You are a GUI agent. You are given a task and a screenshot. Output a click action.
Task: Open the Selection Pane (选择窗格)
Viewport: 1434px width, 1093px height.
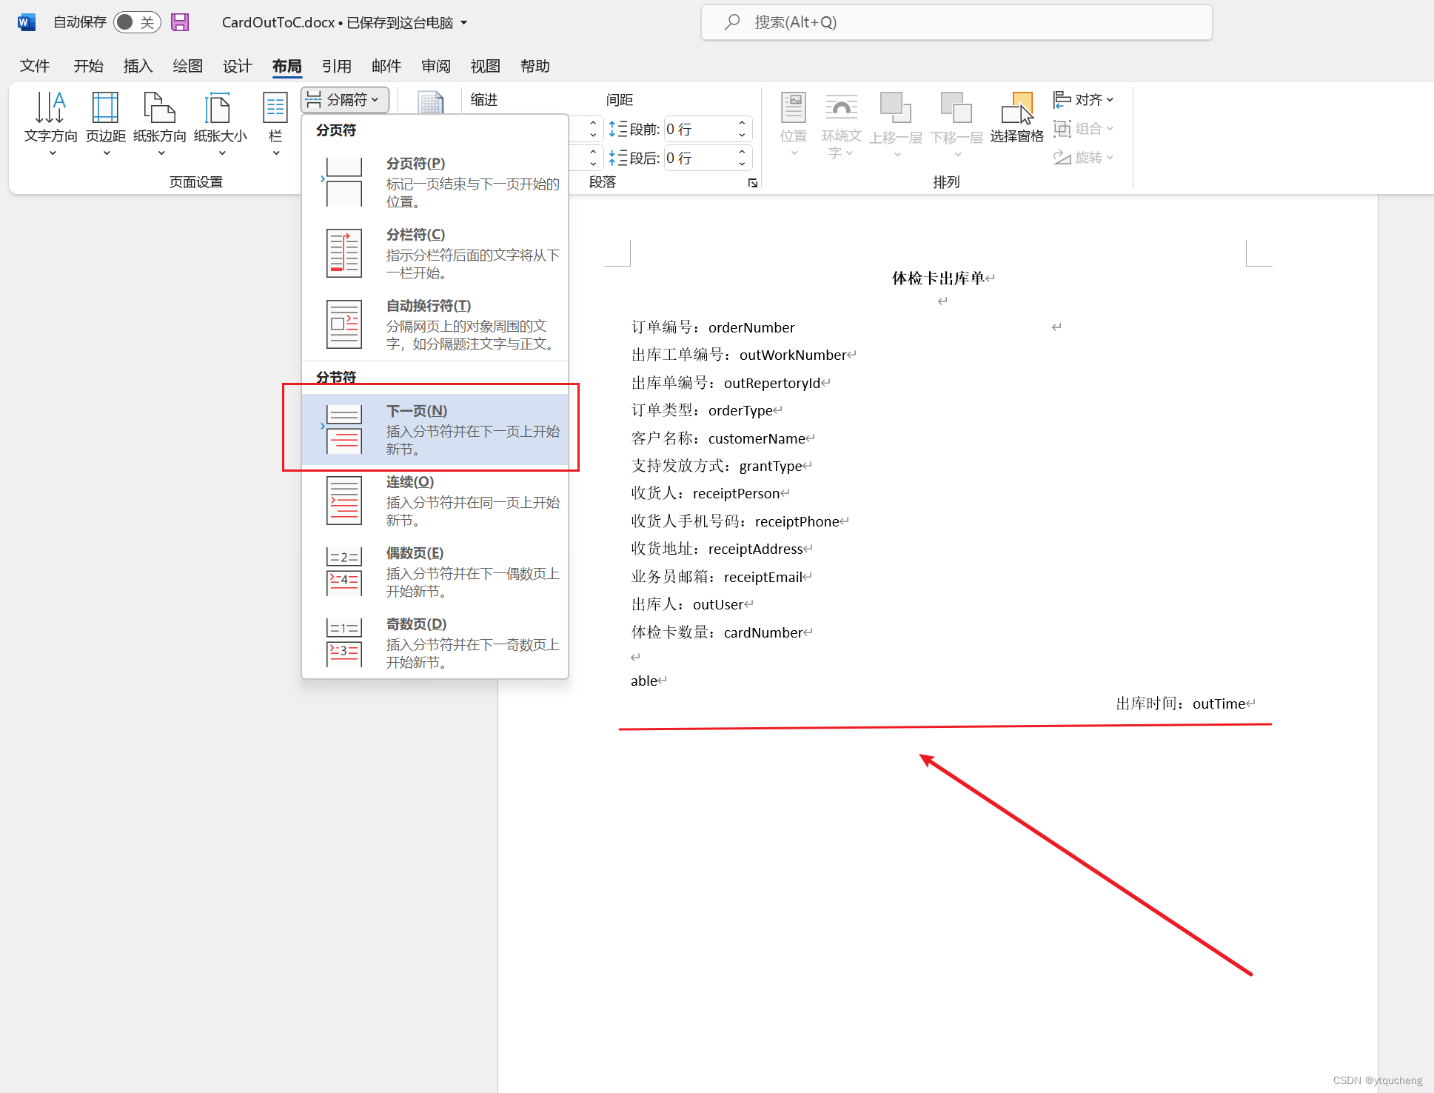pos(1016,117)
